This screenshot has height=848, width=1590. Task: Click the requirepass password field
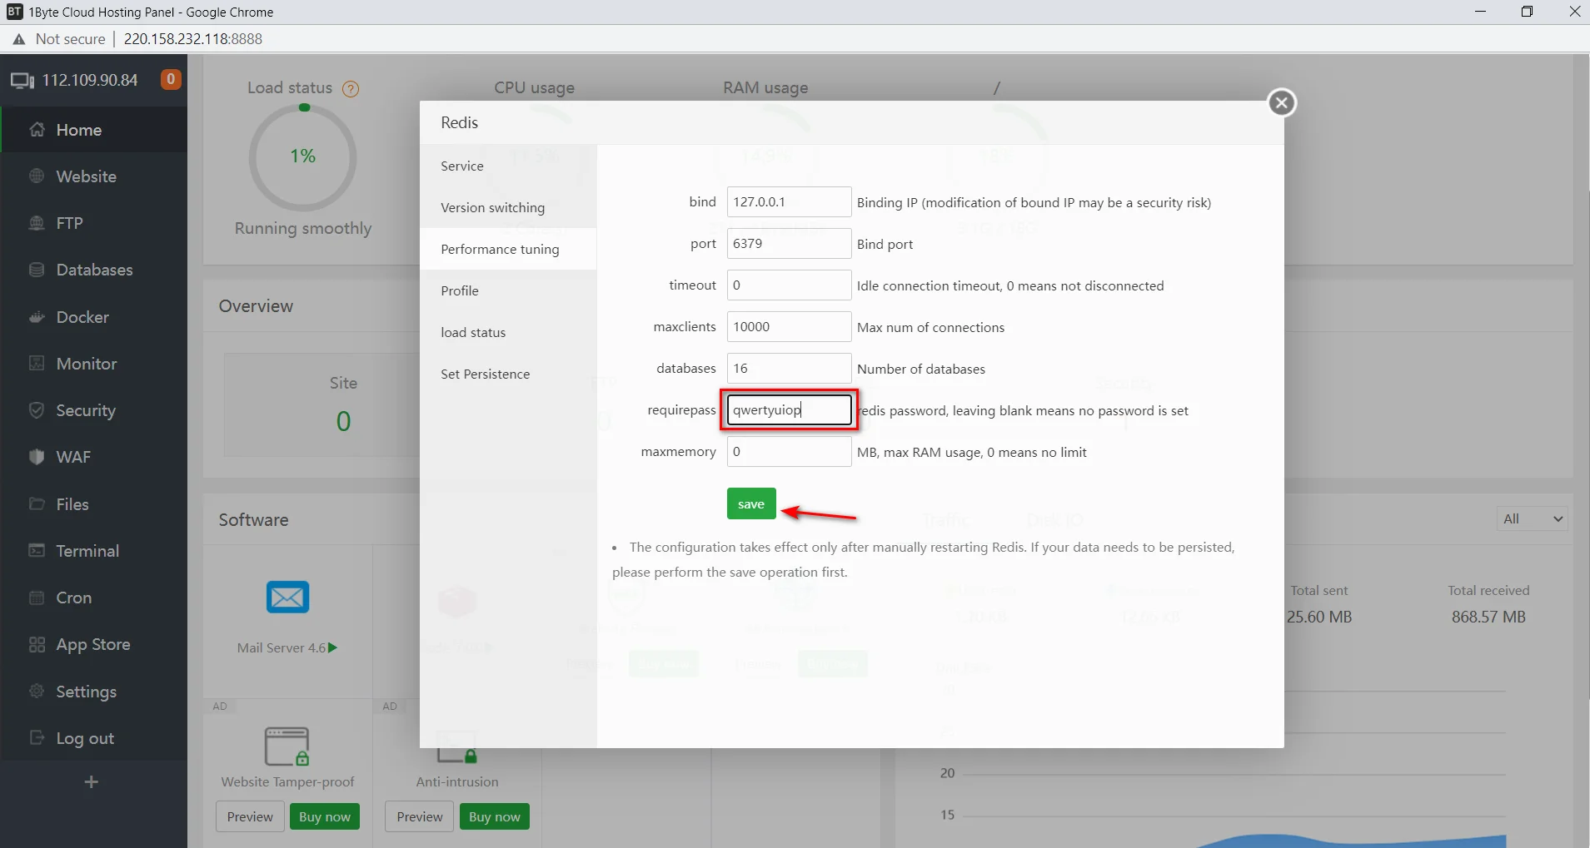(789, 409)
